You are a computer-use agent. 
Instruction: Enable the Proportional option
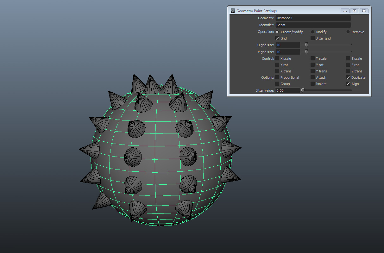pyautogui.click(x=277, y=77)
